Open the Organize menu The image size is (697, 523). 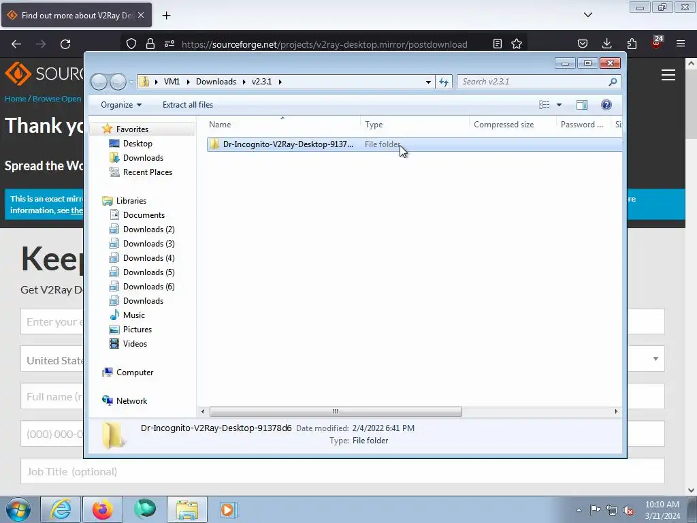pos(121,105)
